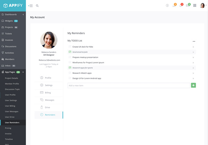
Task: Open the Billing account tab
Action: 49,93
